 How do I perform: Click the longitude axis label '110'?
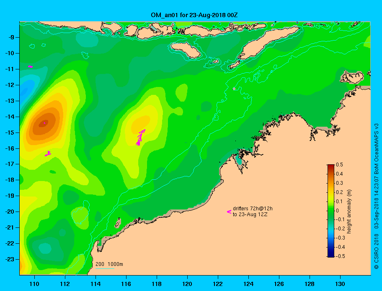(34, 284)
